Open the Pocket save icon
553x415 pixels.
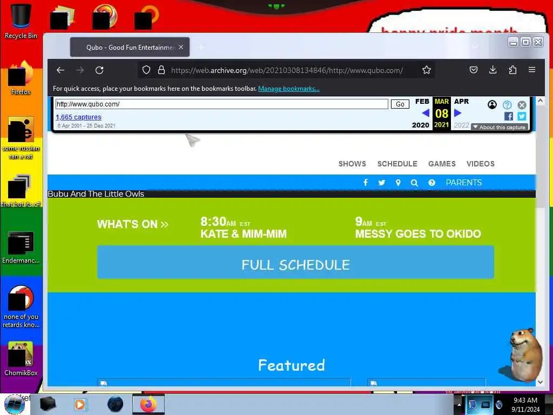(473, 70)
